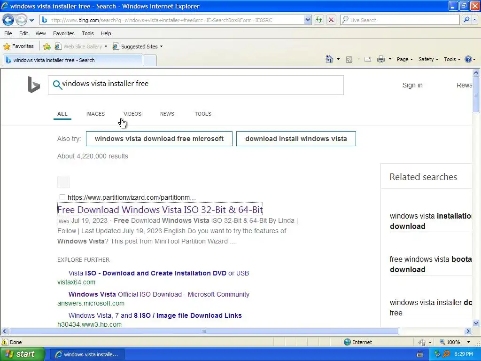Open the Vista ISO Installation DVD link
Image resolution: width=481 pixels, height=361 pixels.
tap(159, 273)
